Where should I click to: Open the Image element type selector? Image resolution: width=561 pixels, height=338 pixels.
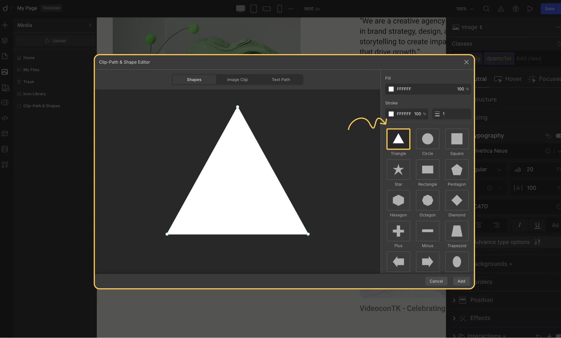468,27
